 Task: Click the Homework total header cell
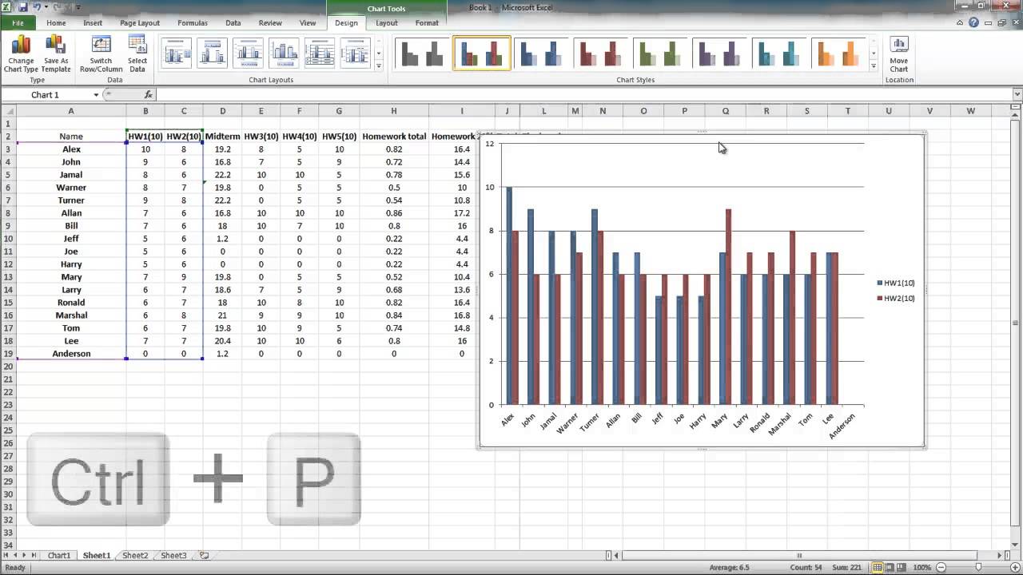(394, 137)
